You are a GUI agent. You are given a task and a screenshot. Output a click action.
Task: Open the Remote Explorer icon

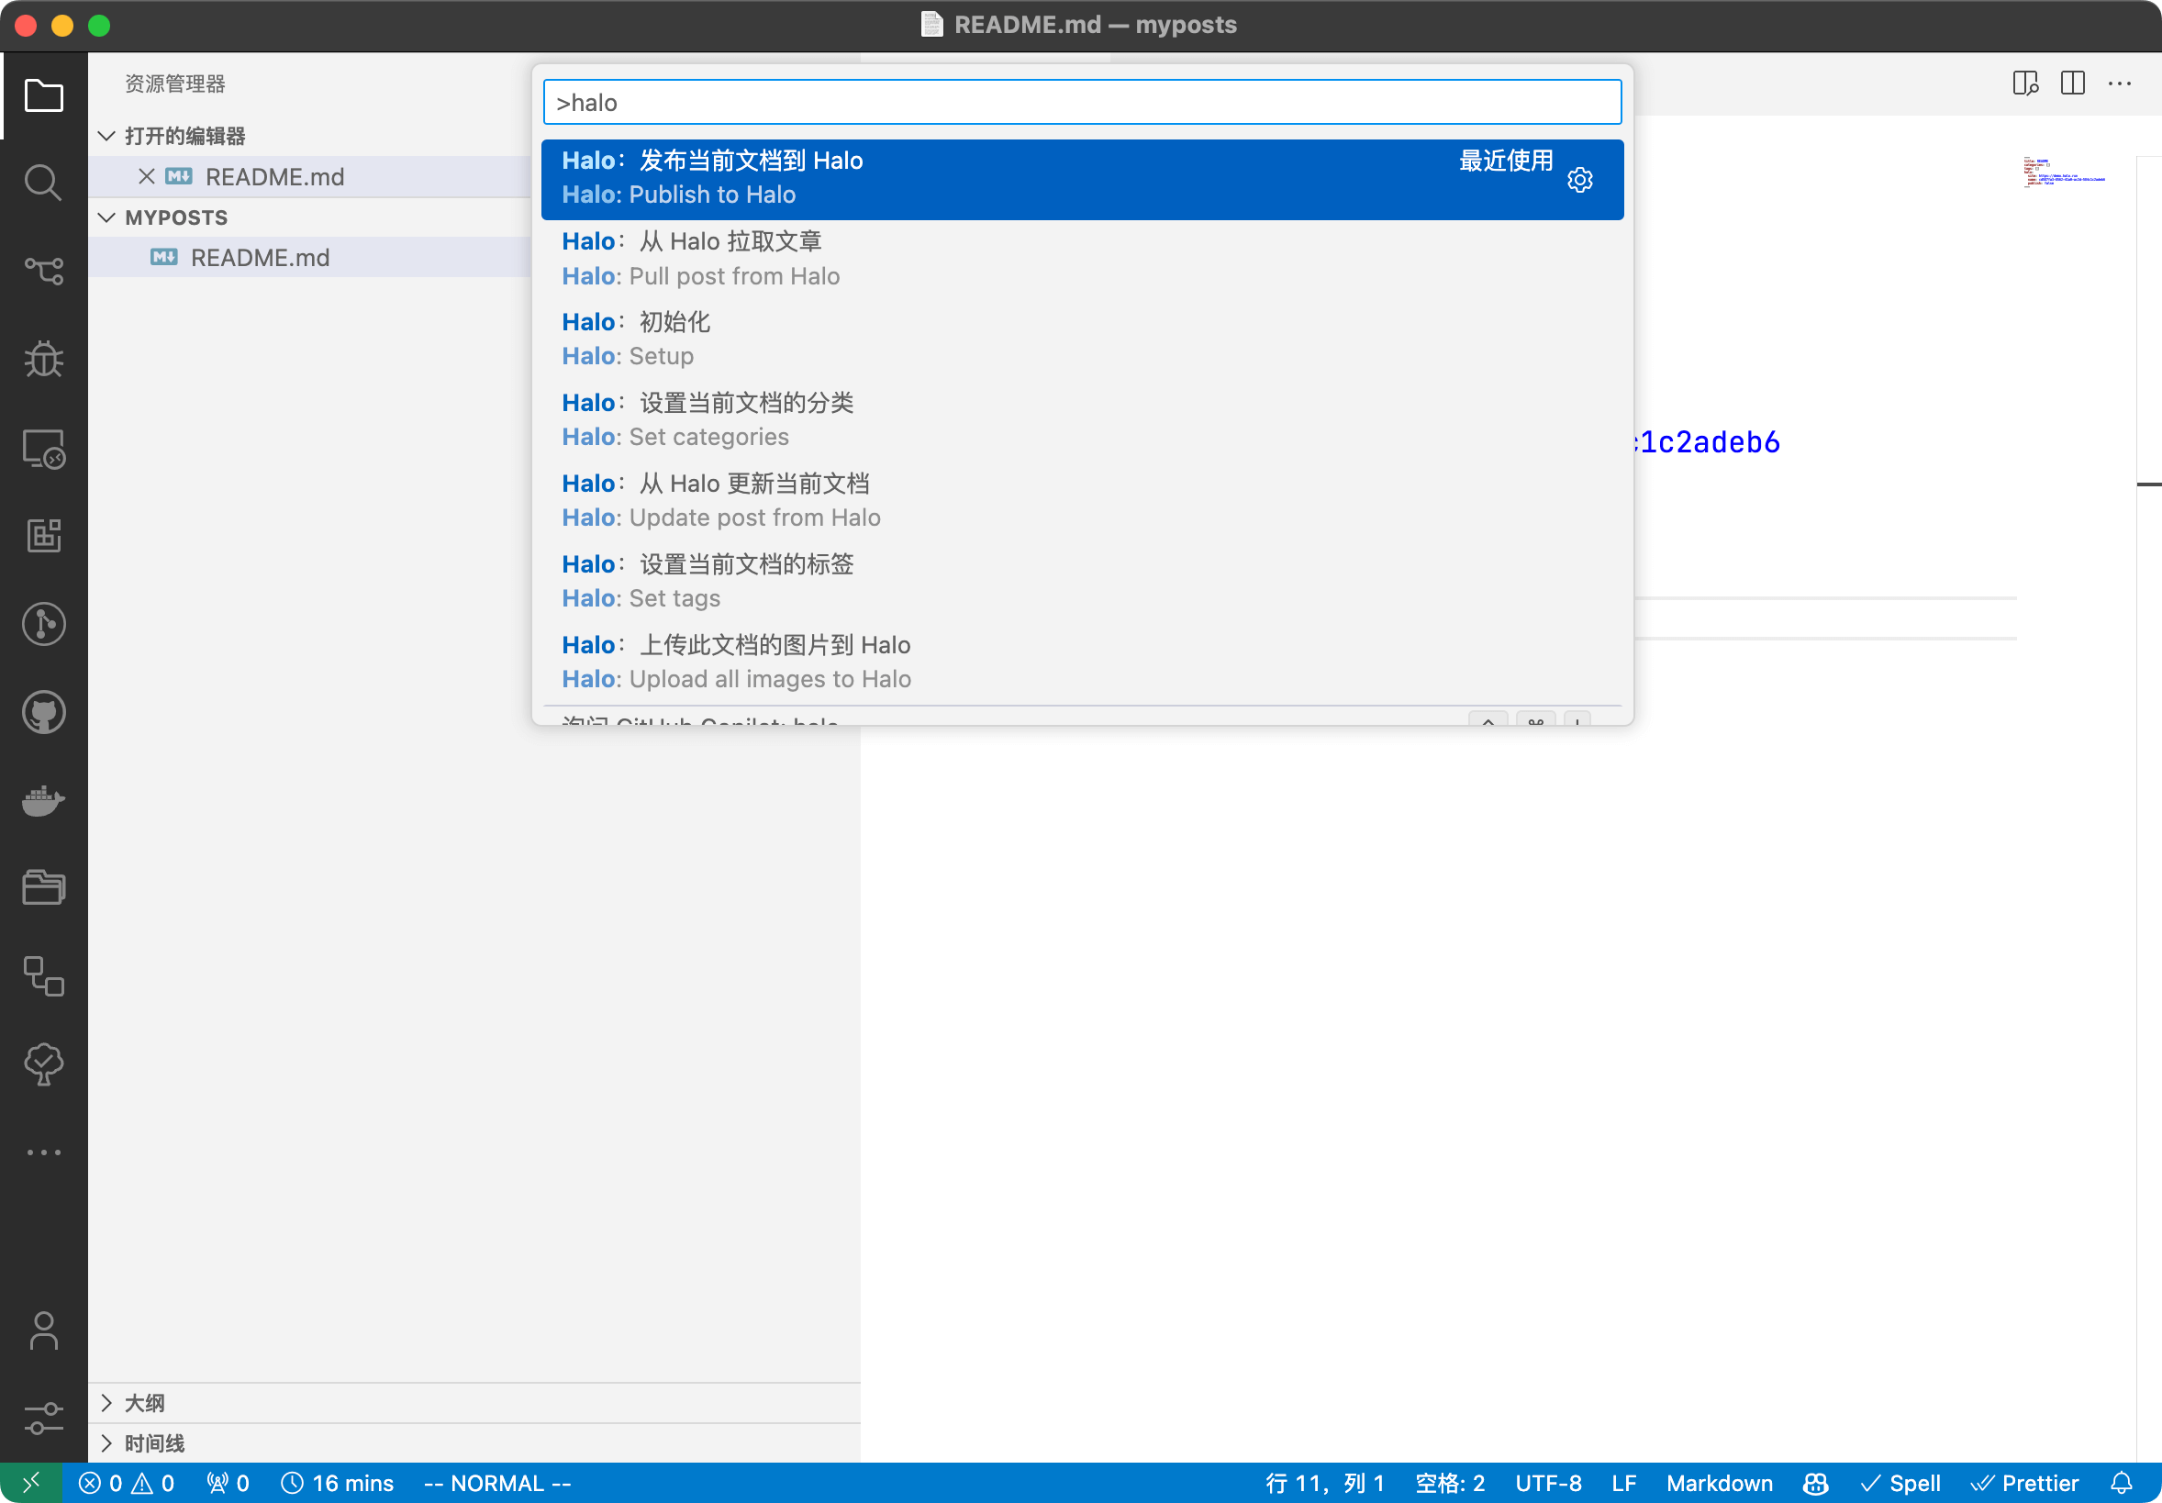(x=43, y=449)
